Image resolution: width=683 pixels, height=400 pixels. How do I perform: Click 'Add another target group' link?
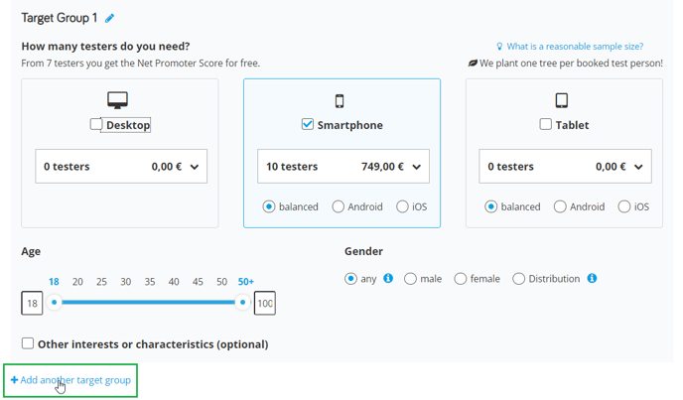click(x=75, y=380)
